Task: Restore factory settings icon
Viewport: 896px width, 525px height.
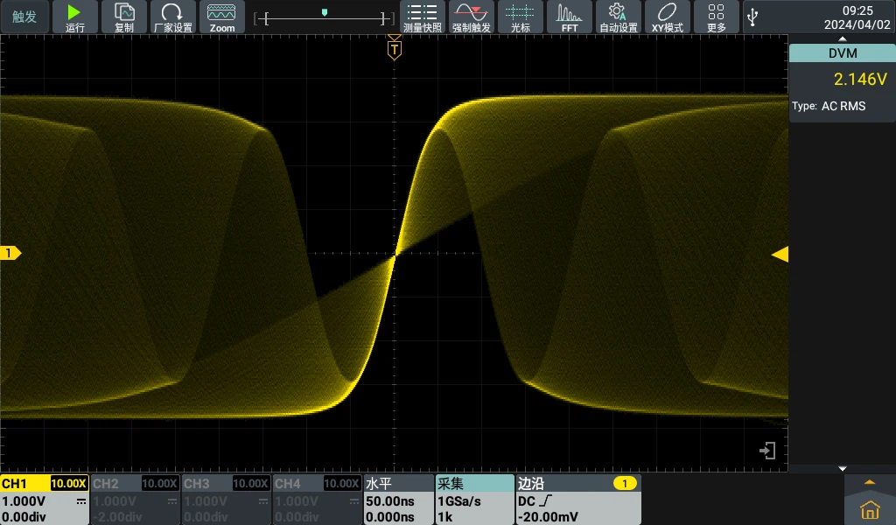Action: click(172, 17)
